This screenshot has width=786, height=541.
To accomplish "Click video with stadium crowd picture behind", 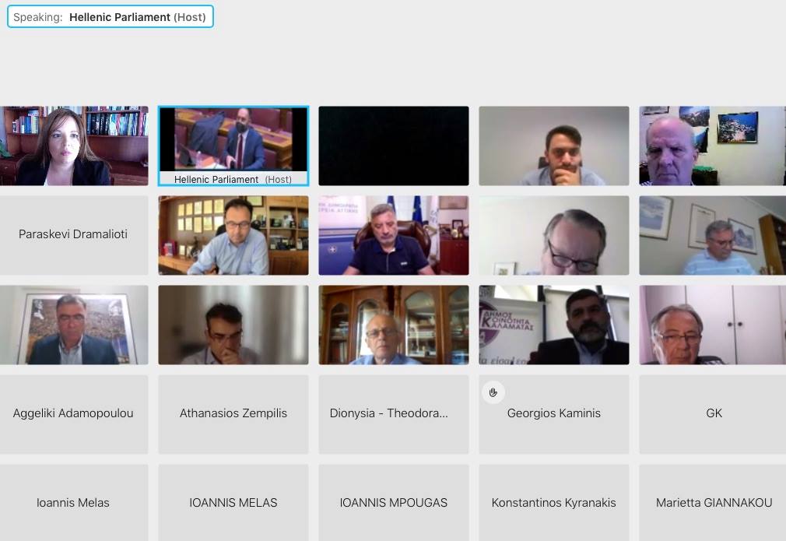I will [74, 325].
